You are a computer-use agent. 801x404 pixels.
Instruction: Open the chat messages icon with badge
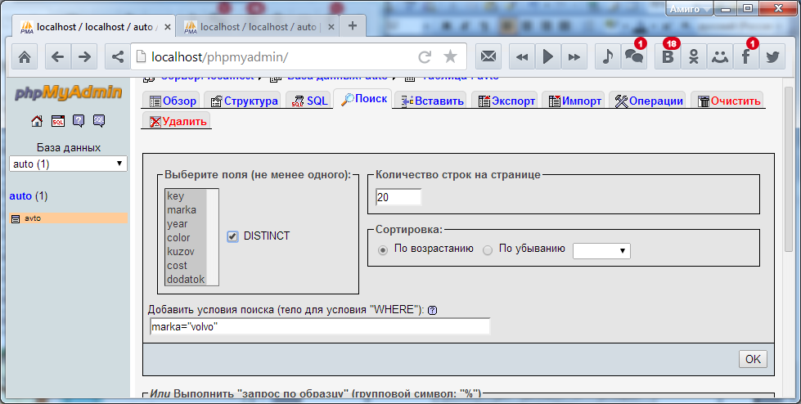[633, 56]
